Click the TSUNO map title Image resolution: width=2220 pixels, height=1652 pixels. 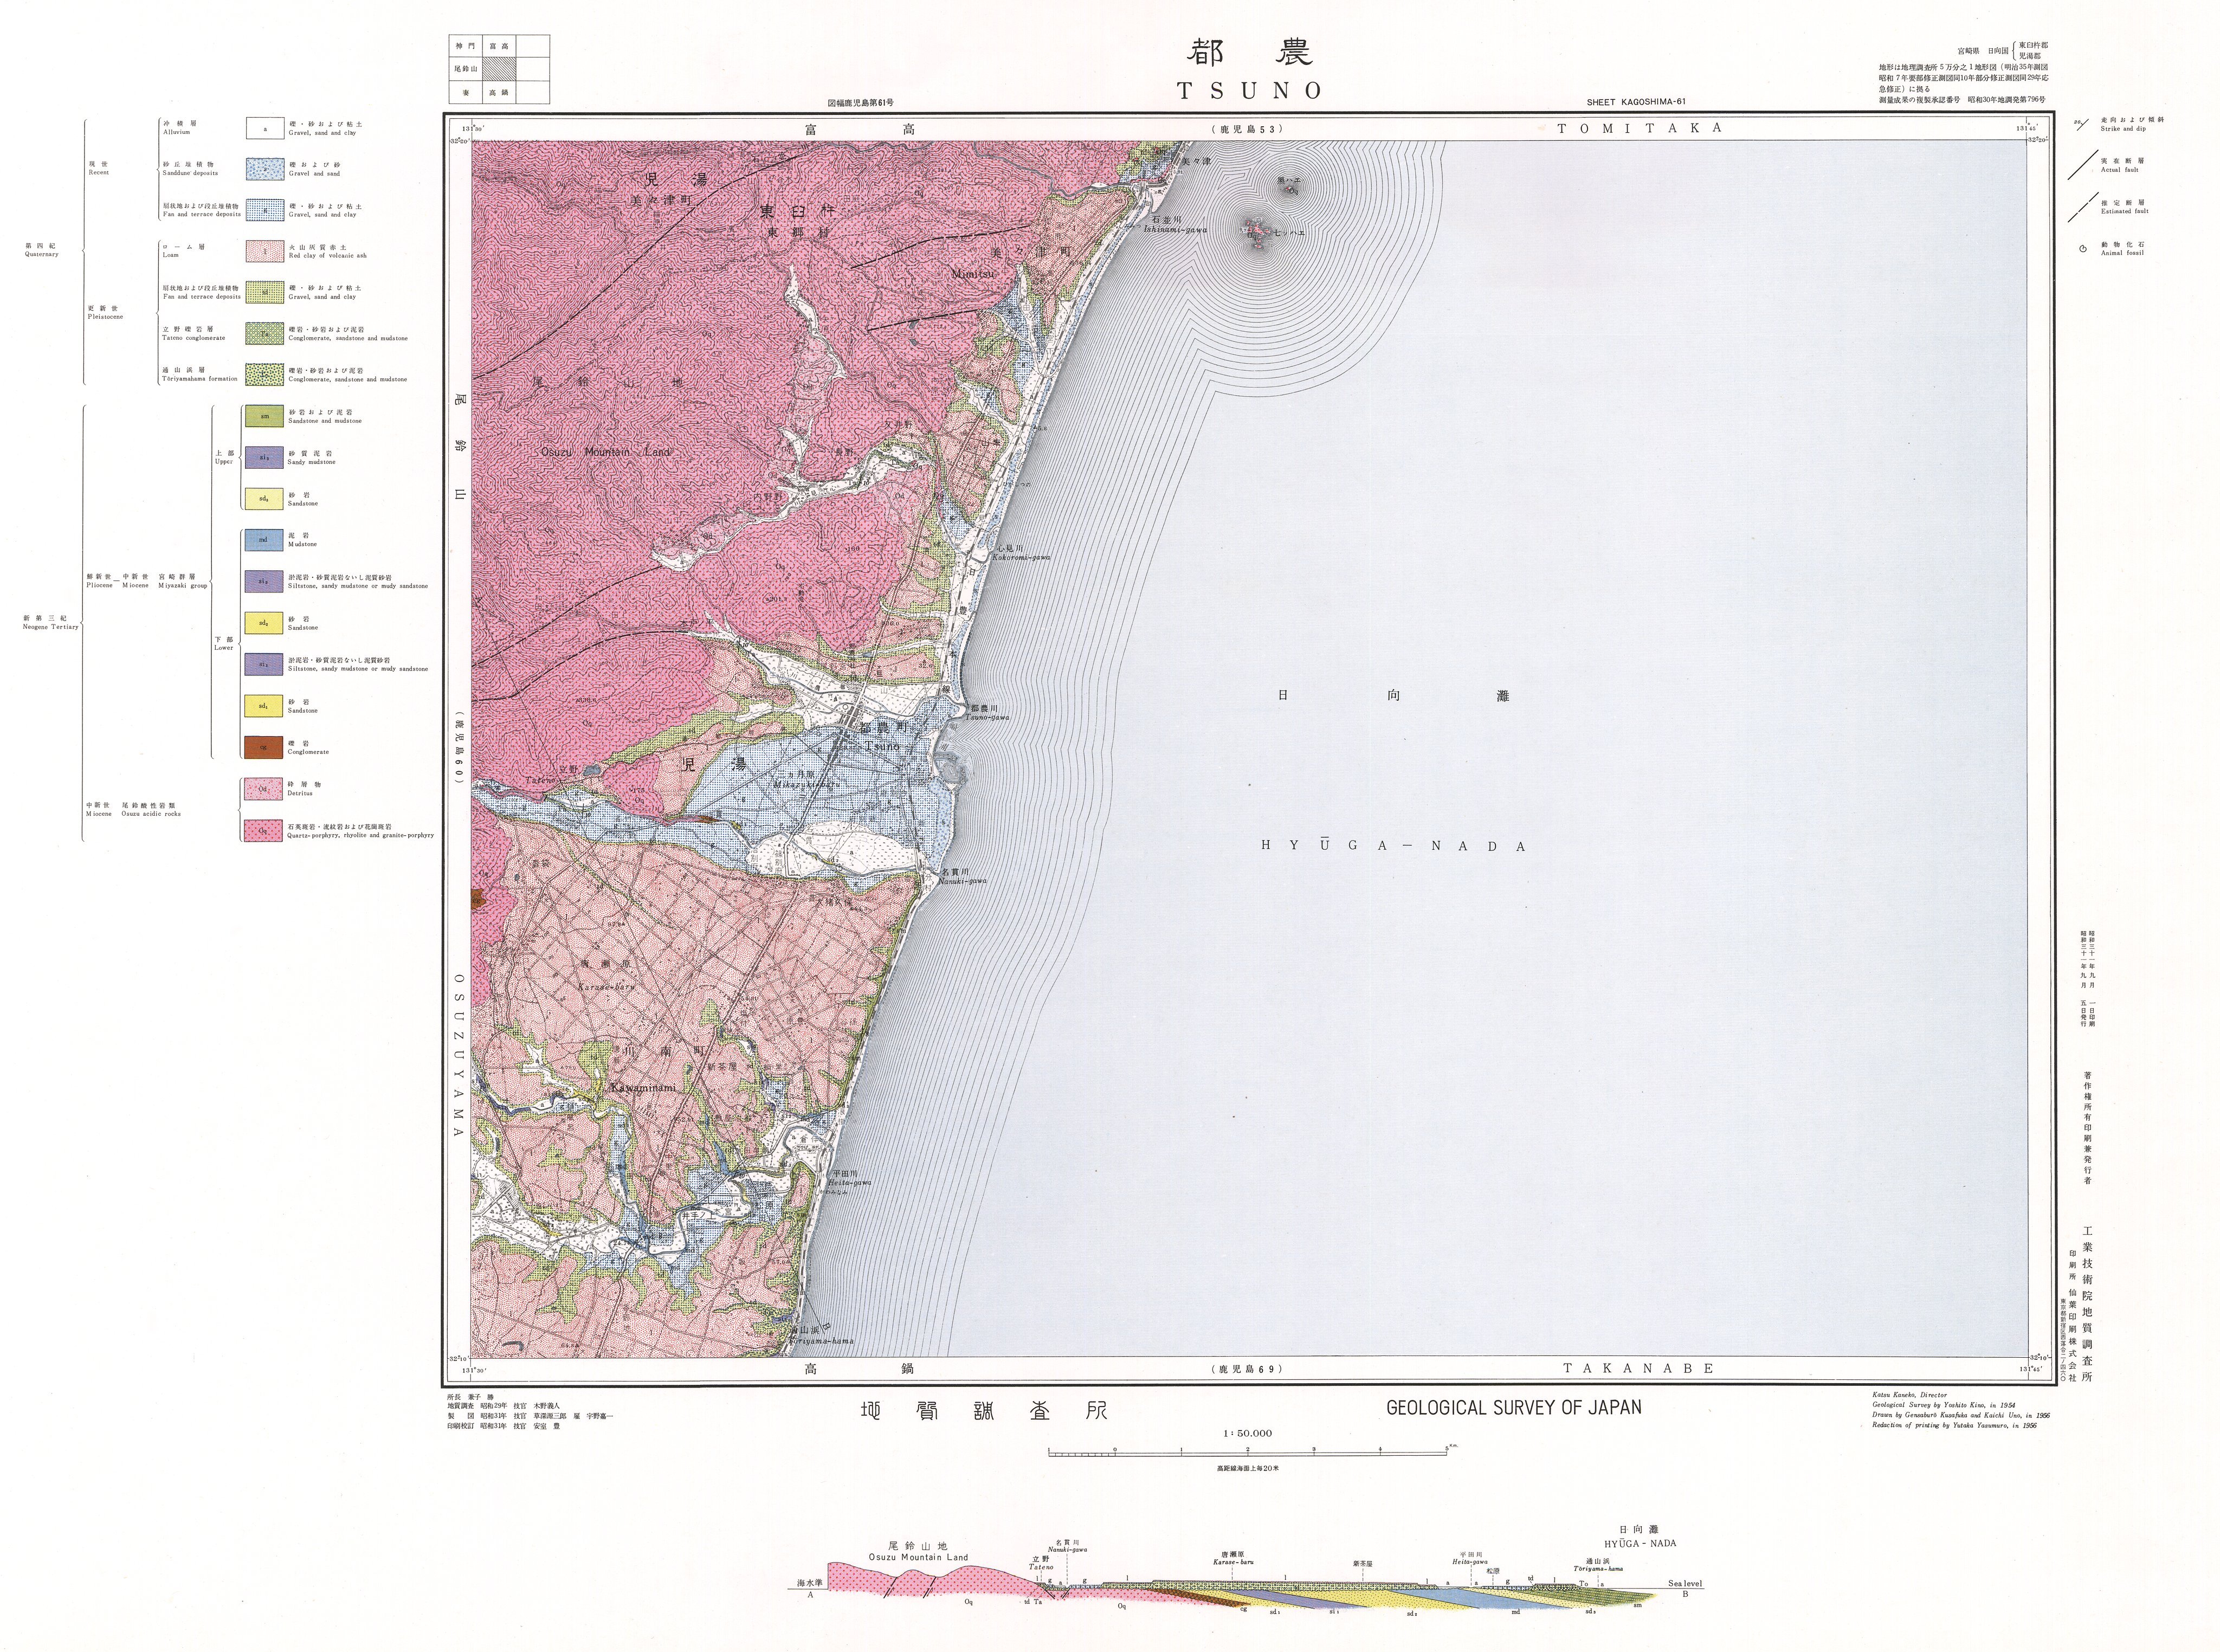[x=1250, y=91]
